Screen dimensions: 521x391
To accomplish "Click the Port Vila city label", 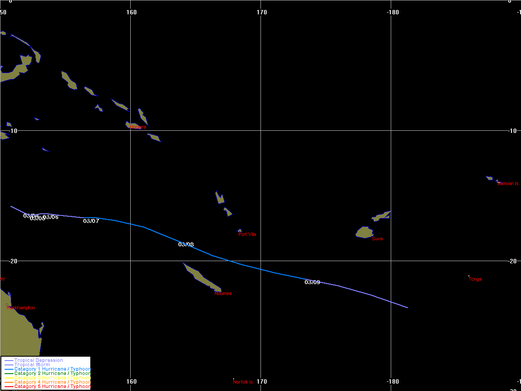I will point(247,235).
